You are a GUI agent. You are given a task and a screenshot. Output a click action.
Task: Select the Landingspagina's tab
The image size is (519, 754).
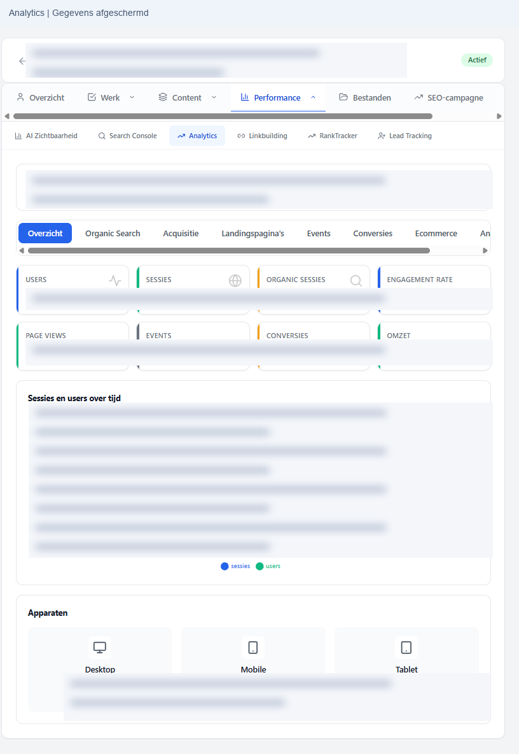(253, 233)
